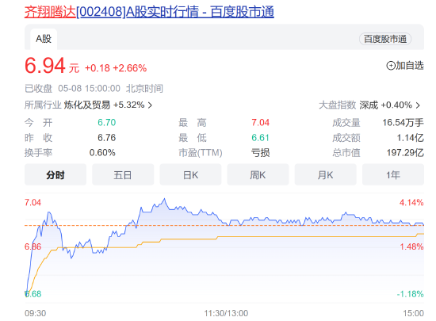The width and height of the screenshot is (436, 321).
Task: Click the 11:30/13:00 time axis label
Action: click(226, 313)
